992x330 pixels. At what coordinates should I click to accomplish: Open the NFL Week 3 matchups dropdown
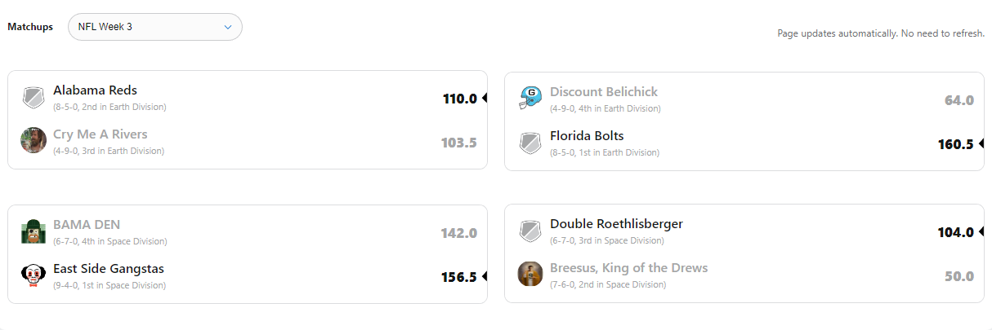(x=154, y=27)
